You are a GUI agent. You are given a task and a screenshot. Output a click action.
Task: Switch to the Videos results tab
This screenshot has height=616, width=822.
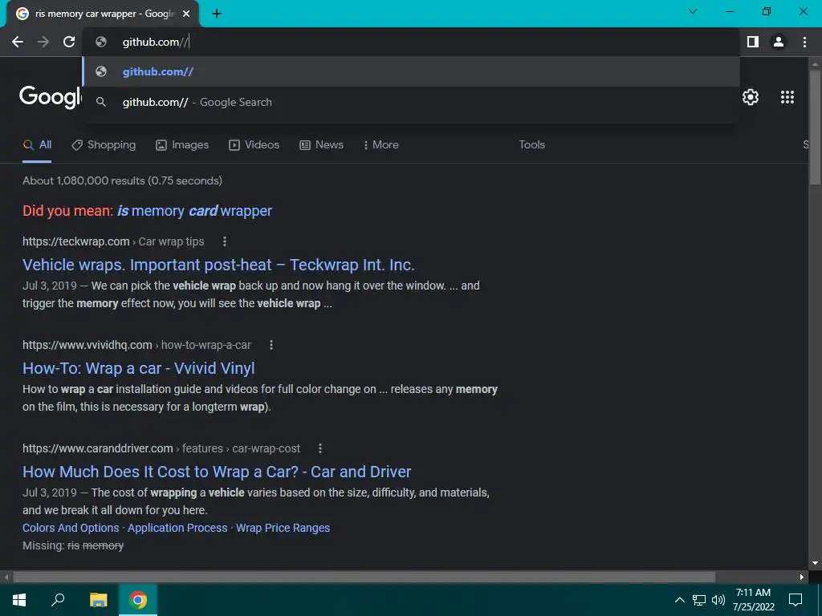(254, 145)
